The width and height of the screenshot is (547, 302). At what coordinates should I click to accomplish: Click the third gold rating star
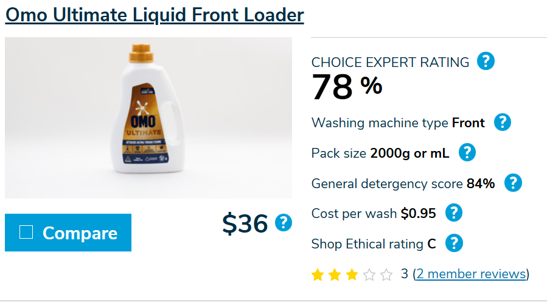coord(352,275)
